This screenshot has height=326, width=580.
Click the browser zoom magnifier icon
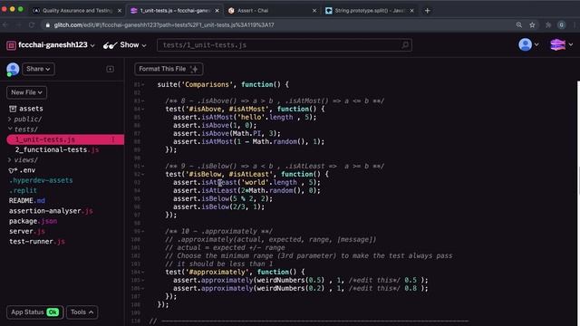[519, 25]
